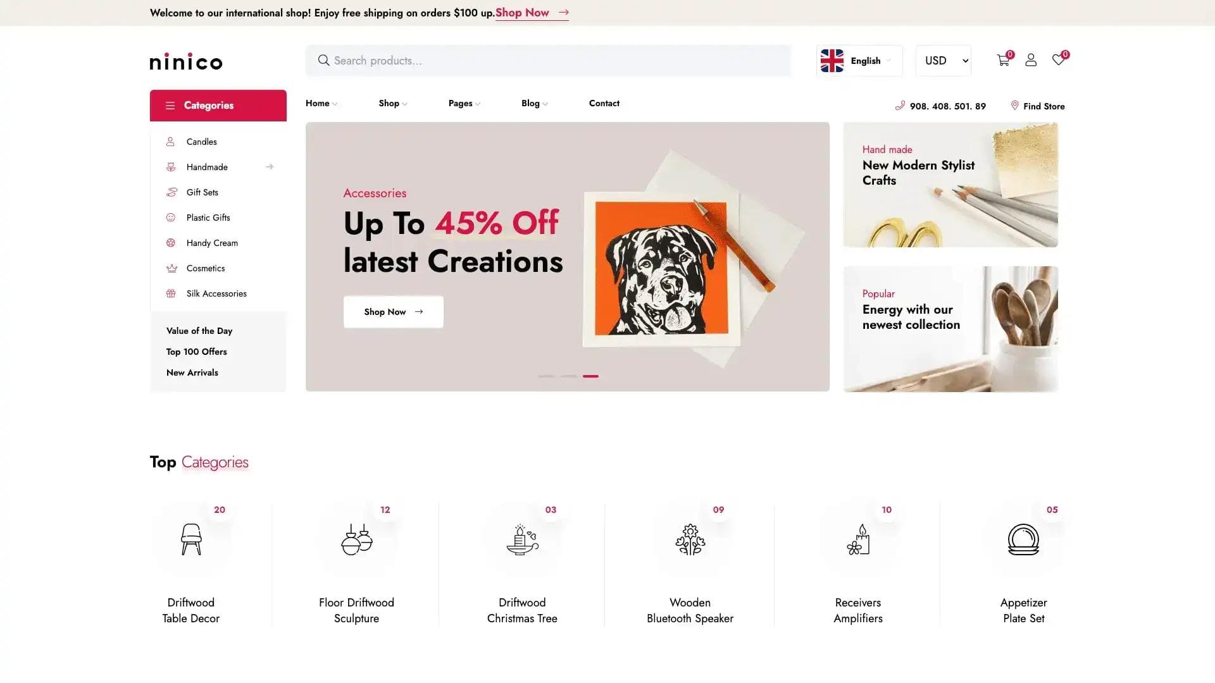Image resolution: width=1215 pixels, height=683 pixels.
Task: Switch to the first carousel slide indicator
Action: [546, 376]
